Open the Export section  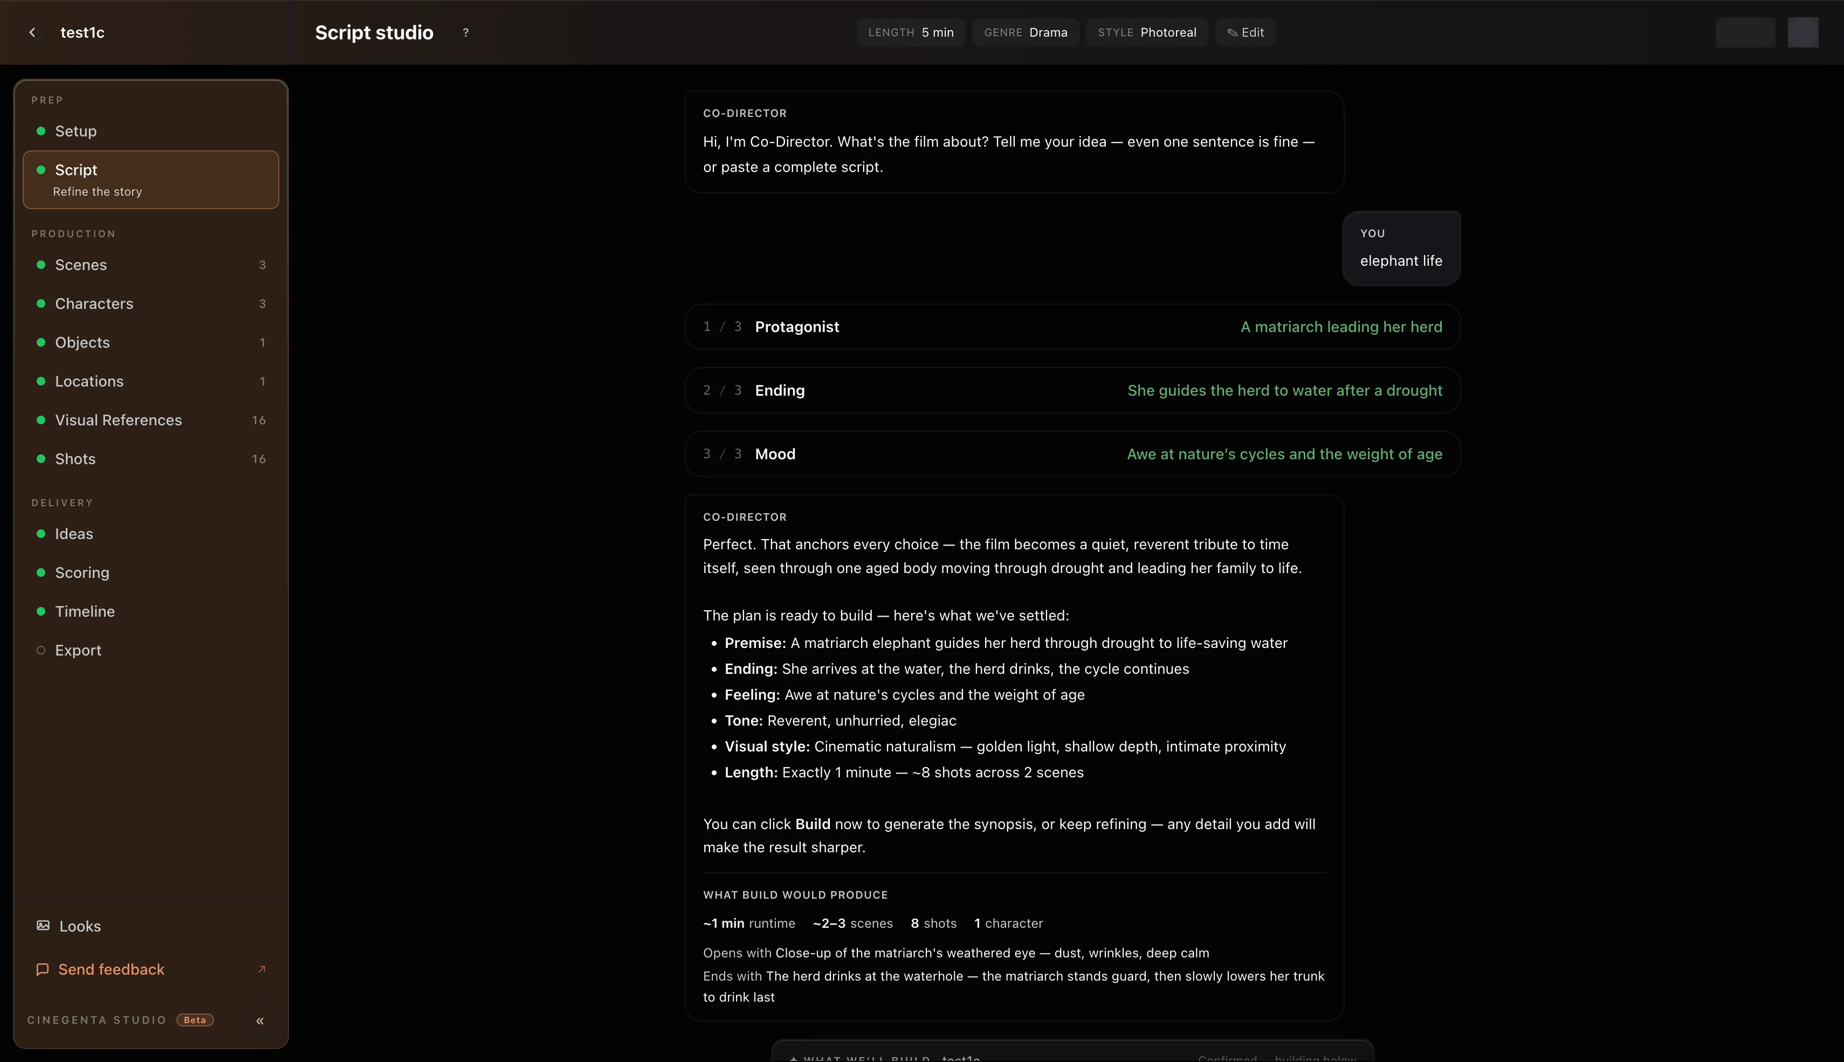(x=151, y=650)
